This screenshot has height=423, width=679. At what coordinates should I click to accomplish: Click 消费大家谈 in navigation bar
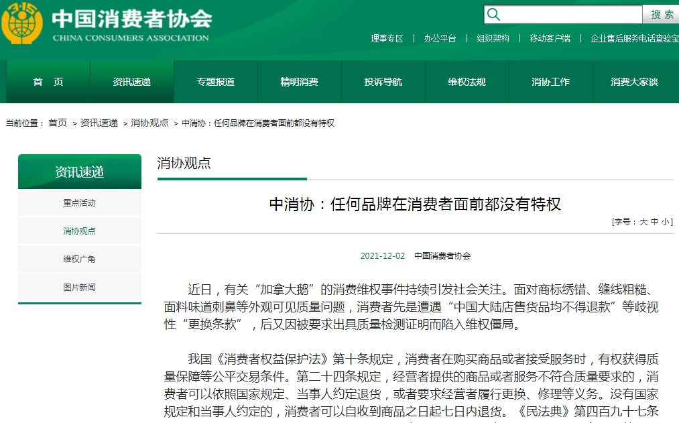pos(634,82)
